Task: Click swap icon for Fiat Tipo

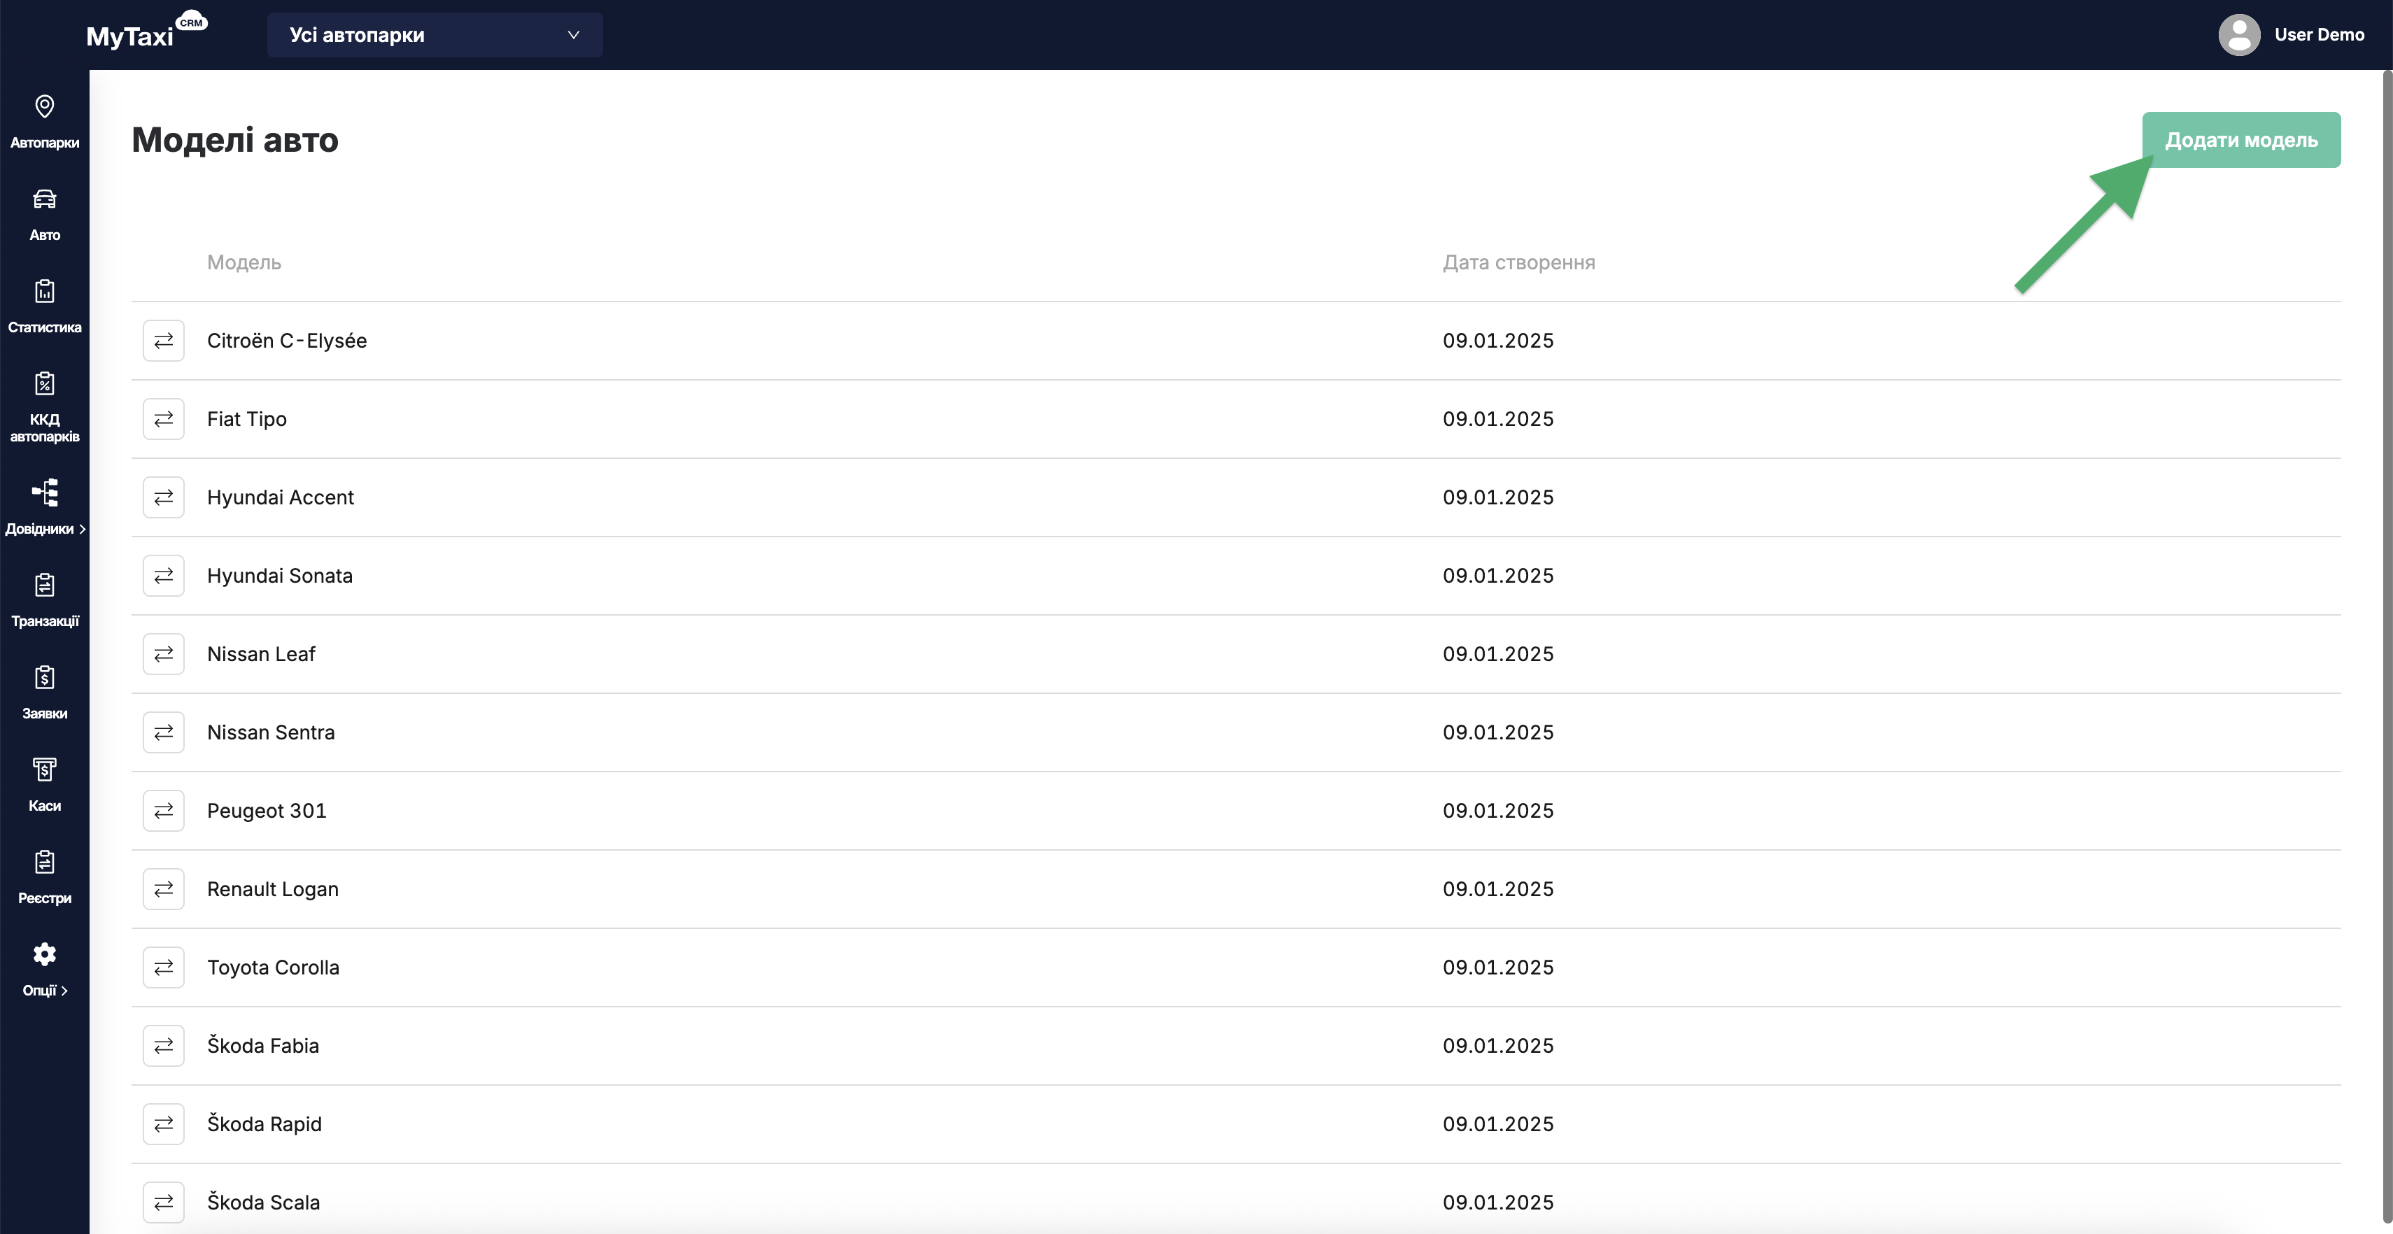Action: tap(164, 419)
